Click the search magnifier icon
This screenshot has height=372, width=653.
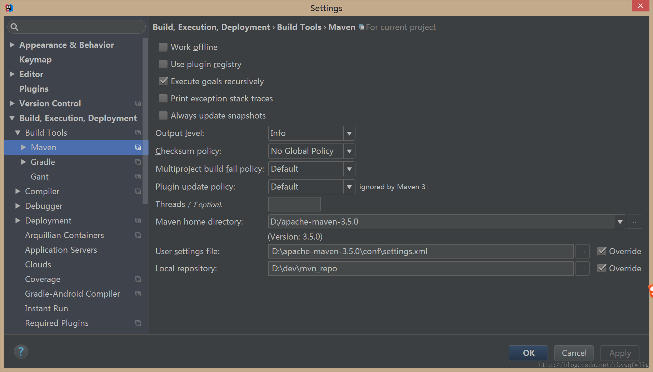(14, 27)
